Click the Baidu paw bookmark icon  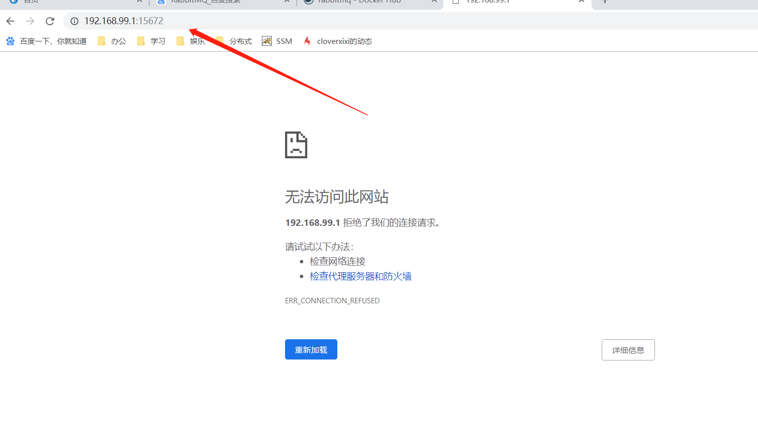pos(10,41)
